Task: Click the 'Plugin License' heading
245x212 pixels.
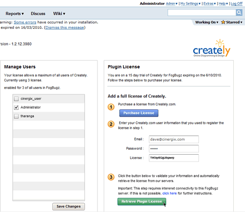Action: click(123, 67)
